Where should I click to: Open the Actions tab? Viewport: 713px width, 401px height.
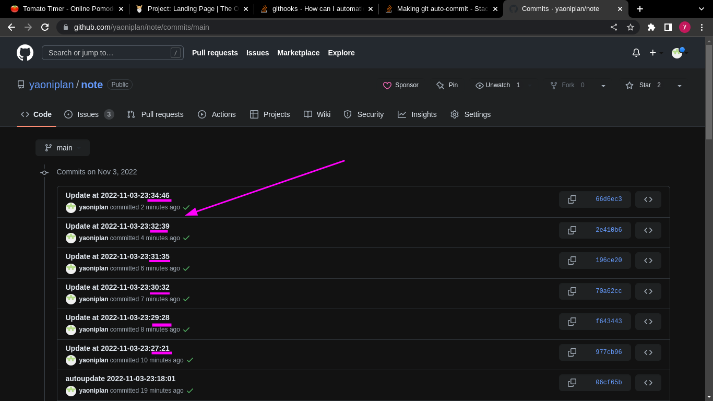click(x=217, y=114)
